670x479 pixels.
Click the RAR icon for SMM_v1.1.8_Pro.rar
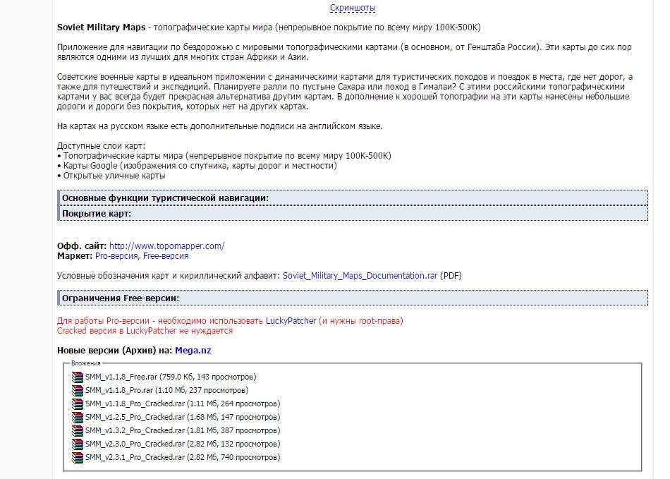(x=78, y=390)
